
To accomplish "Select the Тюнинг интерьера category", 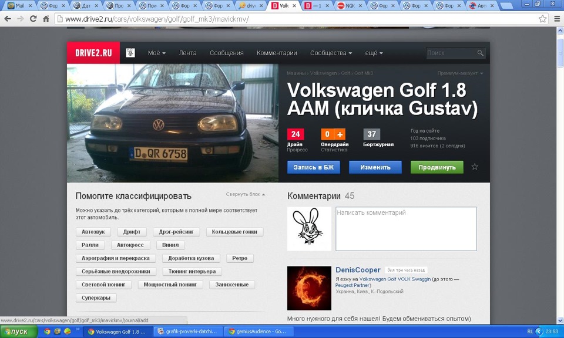I will 192,272.
